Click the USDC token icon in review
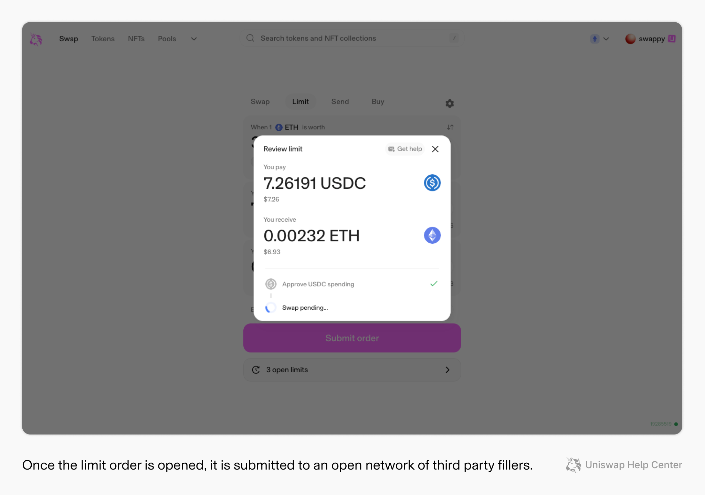The image size is (705, 495). 432,183
